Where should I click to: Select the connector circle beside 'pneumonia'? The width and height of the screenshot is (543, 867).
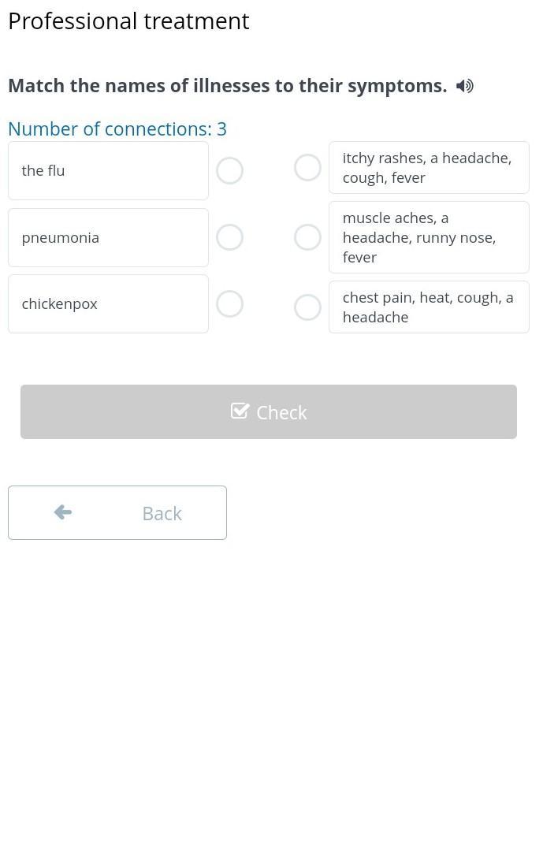point(229,237)
